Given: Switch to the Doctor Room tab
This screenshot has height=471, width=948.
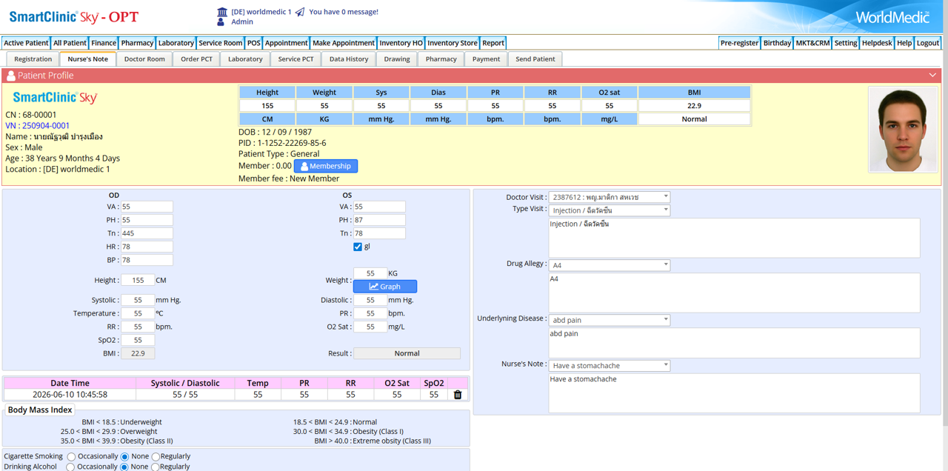Looking at the screenshot, I should pos(144,59).
